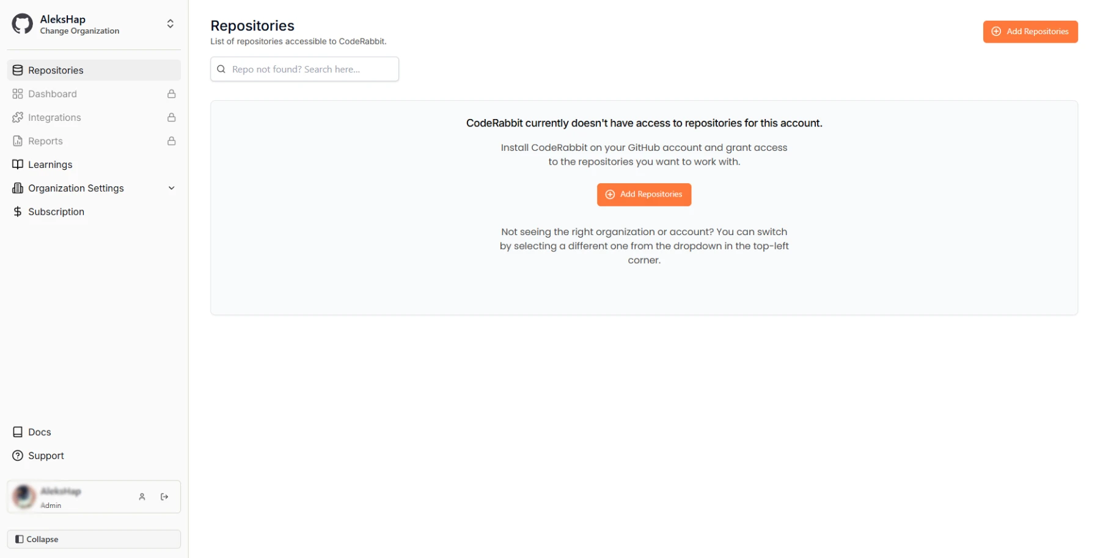The image size is (1100, 558).
Task: Click the Integrations puzzle-piece icon
Action: click(16, 117)
